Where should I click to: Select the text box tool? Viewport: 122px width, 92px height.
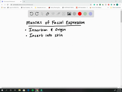[x=64, y=14]
